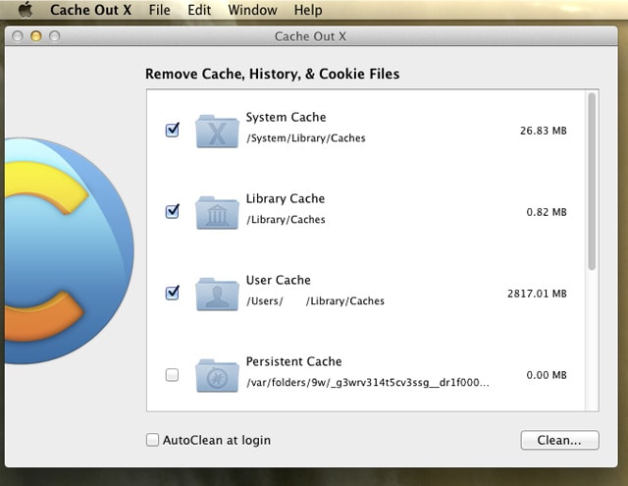Enable AutoClean at login
Screen dimensions: 628x486
click(x=152, y=440)
